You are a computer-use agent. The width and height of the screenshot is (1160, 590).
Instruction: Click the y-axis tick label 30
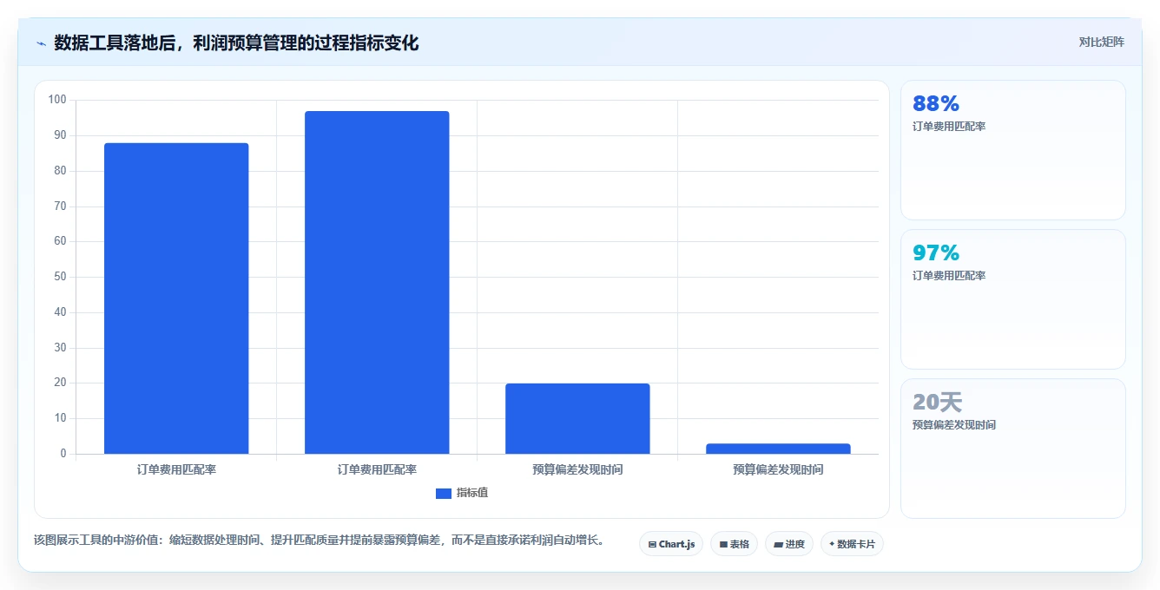point(60,348)
